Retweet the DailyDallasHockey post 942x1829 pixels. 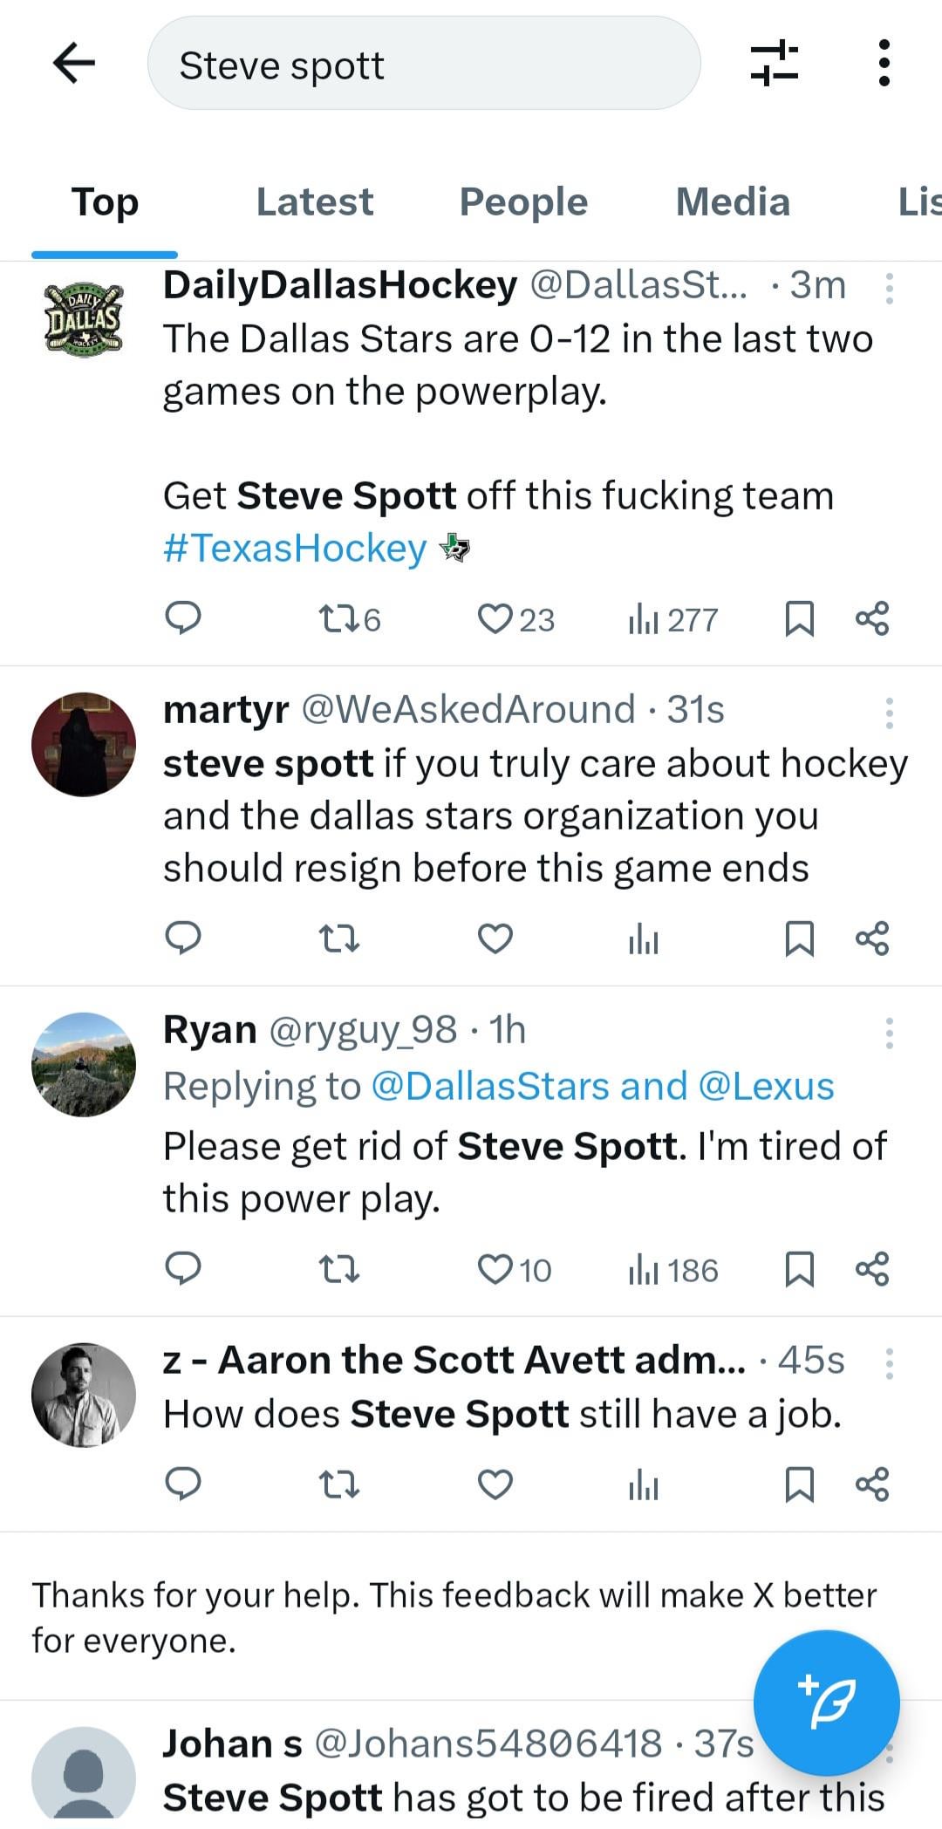pyautogui.click(x=338, y=618)
